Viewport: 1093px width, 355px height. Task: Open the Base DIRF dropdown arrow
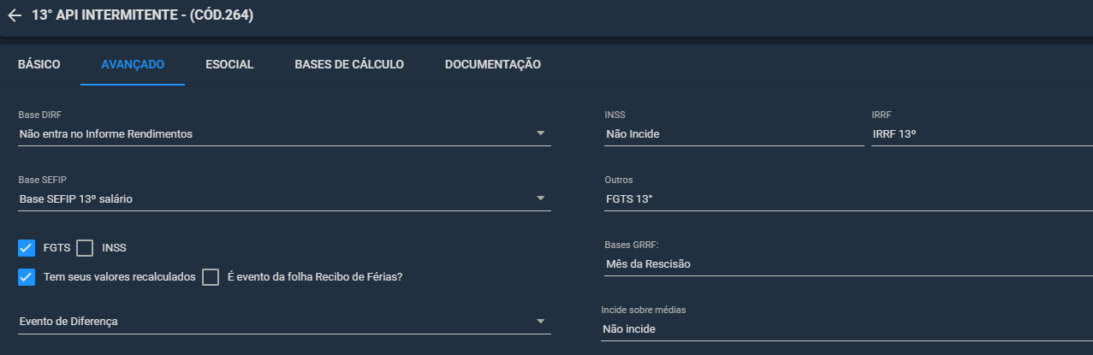click(x=540, y=133)
